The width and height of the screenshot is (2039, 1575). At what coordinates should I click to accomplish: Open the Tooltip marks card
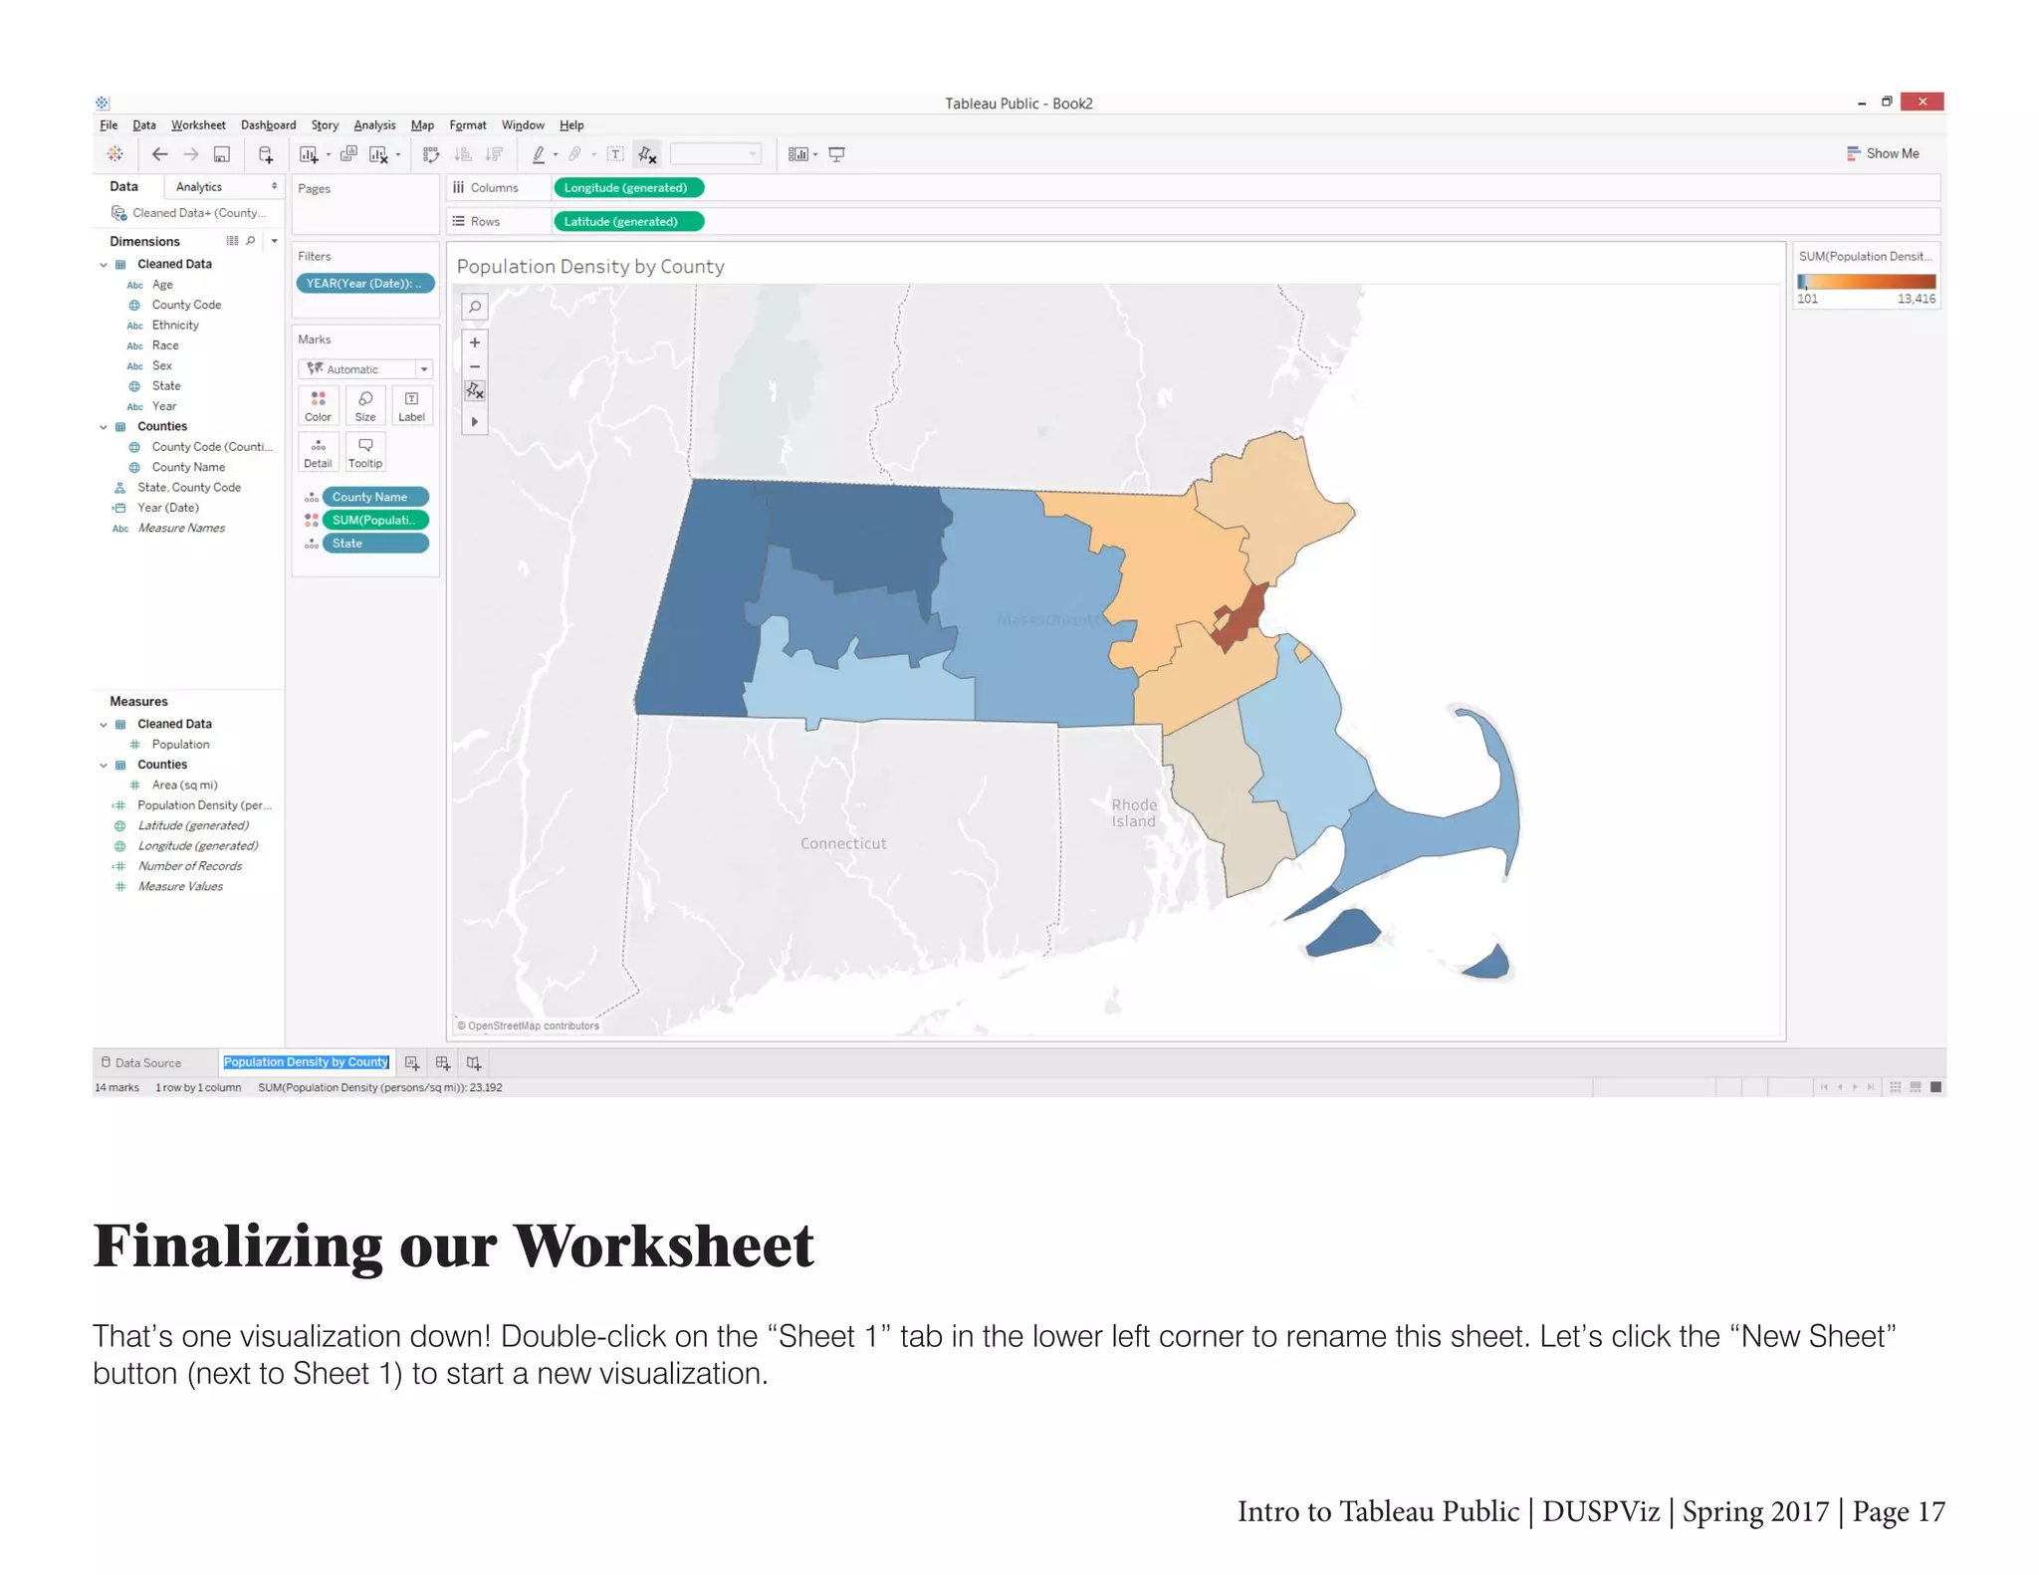(365, 452)
